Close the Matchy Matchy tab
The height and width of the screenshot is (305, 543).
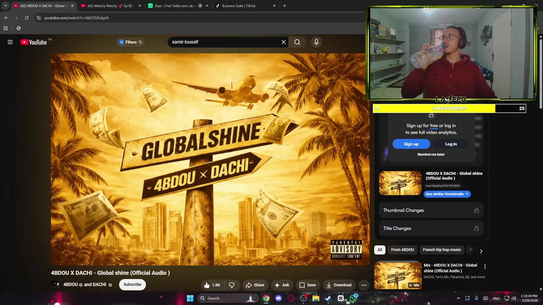click(x=140, y=6)
